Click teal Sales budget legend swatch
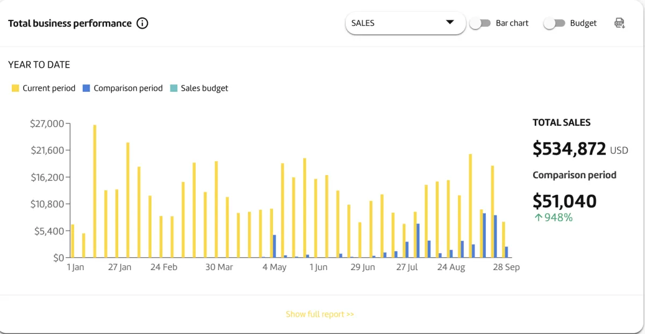Image resolution: width=645 pixels, height=334 pixels. click(x=174, y=88)
